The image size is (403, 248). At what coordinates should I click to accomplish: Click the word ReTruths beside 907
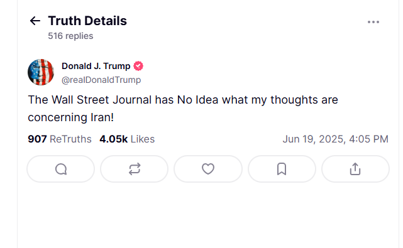[70, 139]
